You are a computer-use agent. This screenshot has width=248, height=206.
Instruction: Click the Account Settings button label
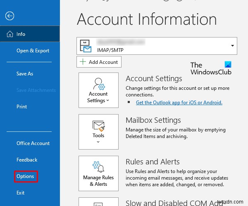[x=98, y=97]
